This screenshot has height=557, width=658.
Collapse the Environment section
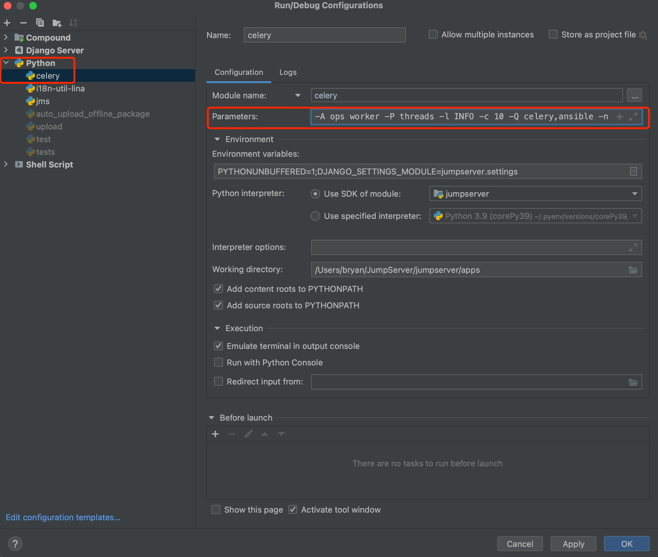[217, 139]
